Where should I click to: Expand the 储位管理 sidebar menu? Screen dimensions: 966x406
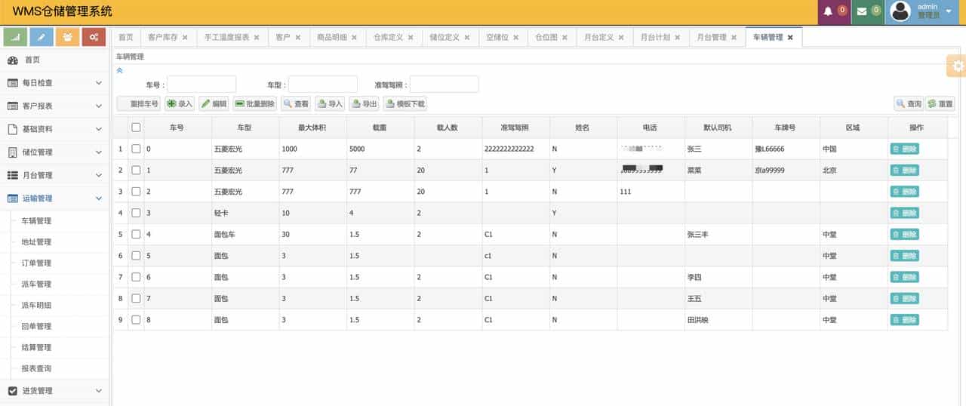tap(54, 152)
